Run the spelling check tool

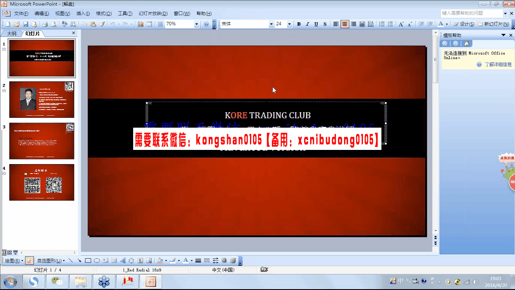coord(64,24)
